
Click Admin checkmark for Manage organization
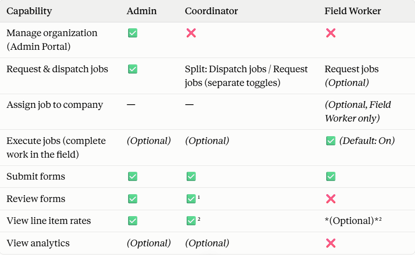click(x=133, y=33)
